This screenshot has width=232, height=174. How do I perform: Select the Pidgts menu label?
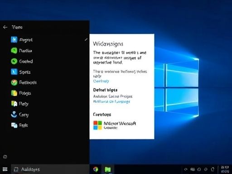point(25,93)
